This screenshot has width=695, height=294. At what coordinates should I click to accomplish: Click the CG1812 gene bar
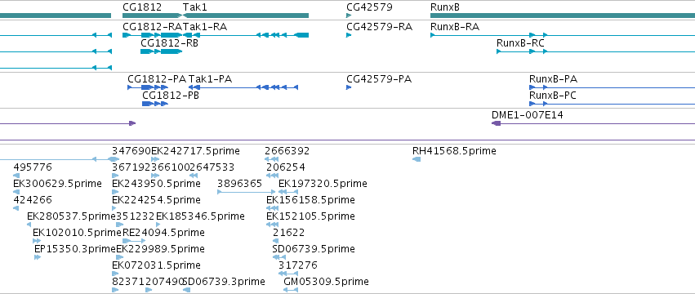coord(153,16)
